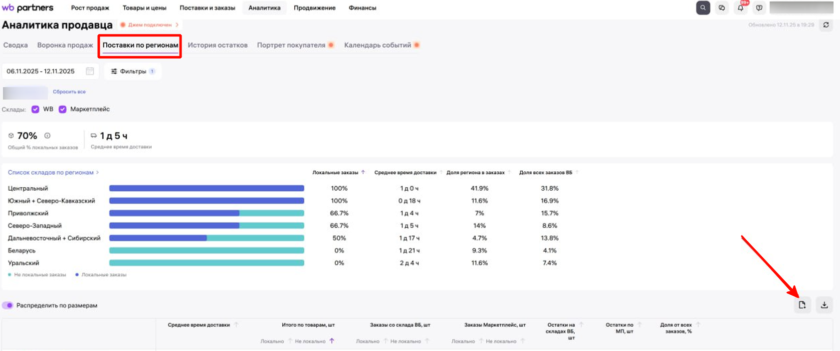The image size is (840, 351).
Task: Click Уральский region progress bar
Action: pos(207,263)
